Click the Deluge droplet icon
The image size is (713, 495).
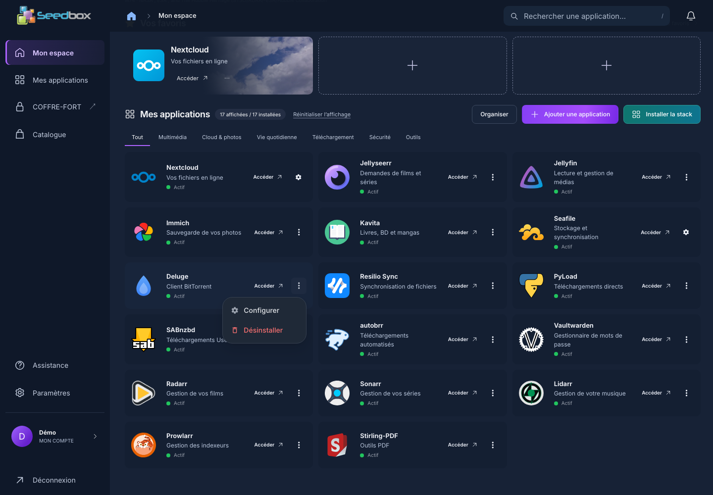coord(144,286)
